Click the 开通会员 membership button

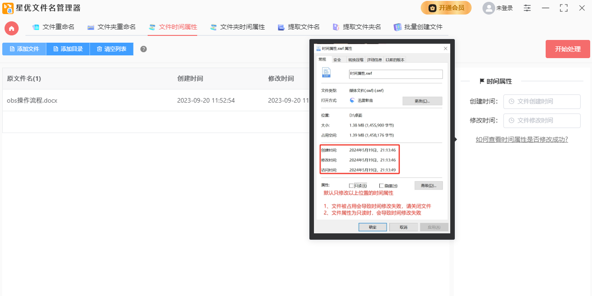tap(446, 8)
